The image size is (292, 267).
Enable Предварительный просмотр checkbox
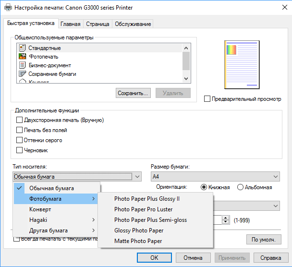click(x=207, y=98)
